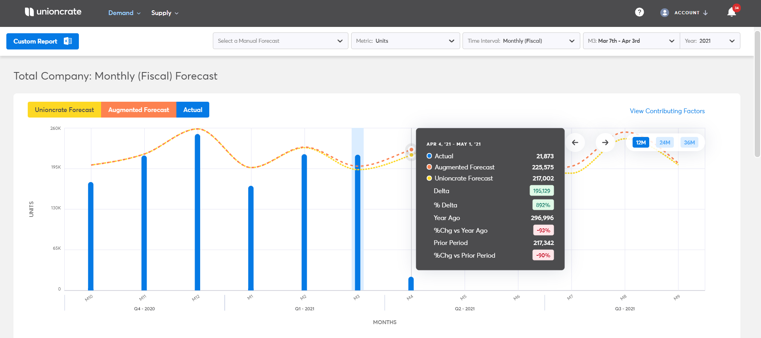
Task: Toggle the Augmented Forecast series
Action: [x=138, y=110]
